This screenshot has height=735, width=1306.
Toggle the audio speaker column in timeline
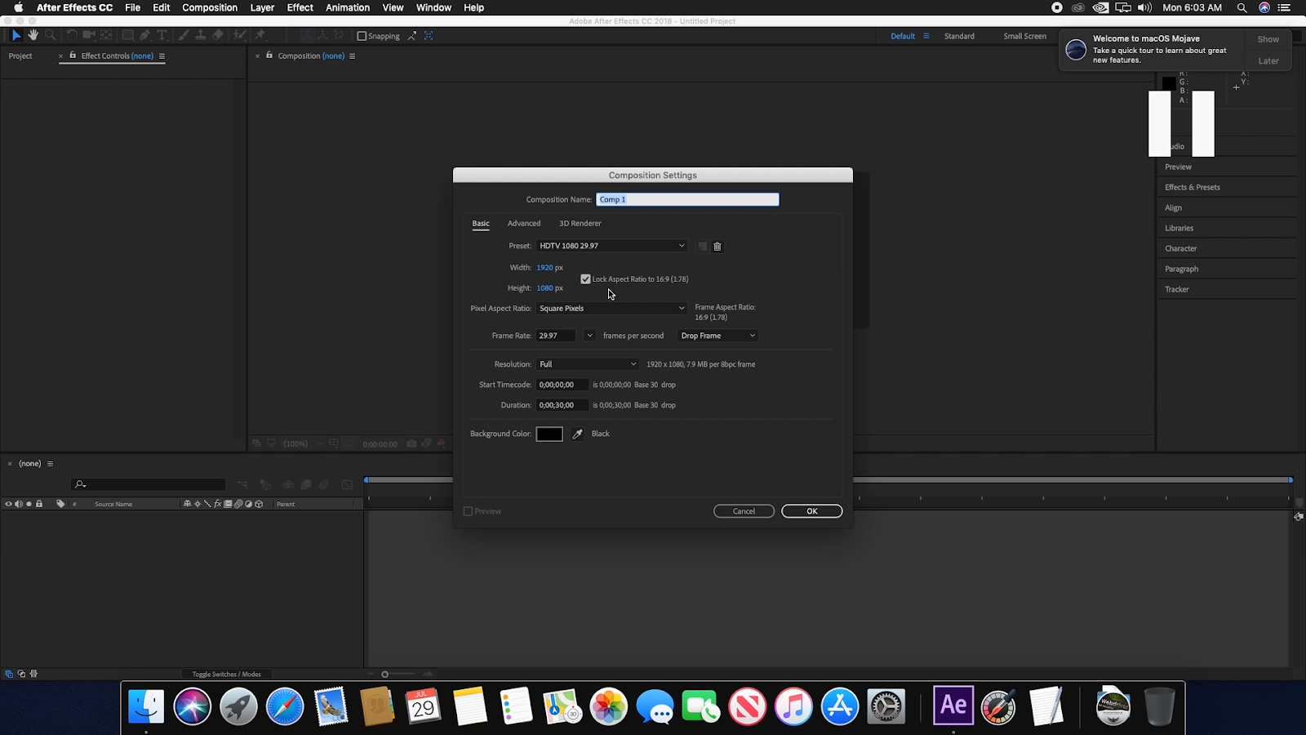pos(19,504)
